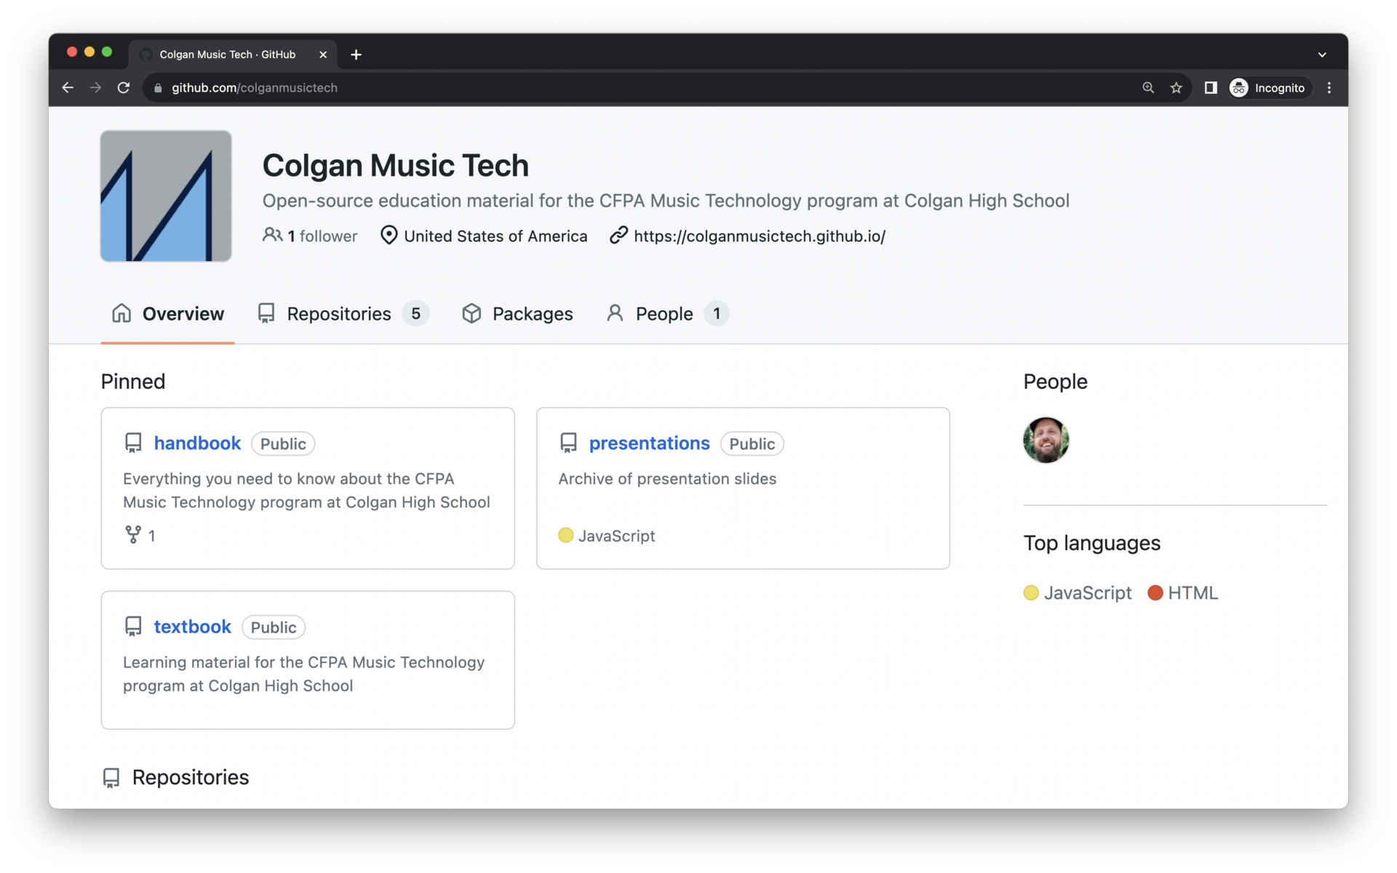Click the Repositories tab icon
1397x873 pixels.
click(x=266, y=314)
